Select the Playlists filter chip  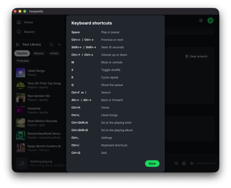pos(22,53)
